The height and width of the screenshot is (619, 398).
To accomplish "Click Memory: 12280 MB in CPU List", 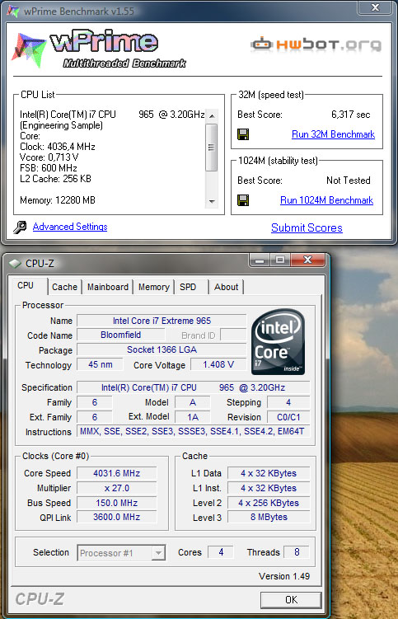I will (x=58, y=200).
